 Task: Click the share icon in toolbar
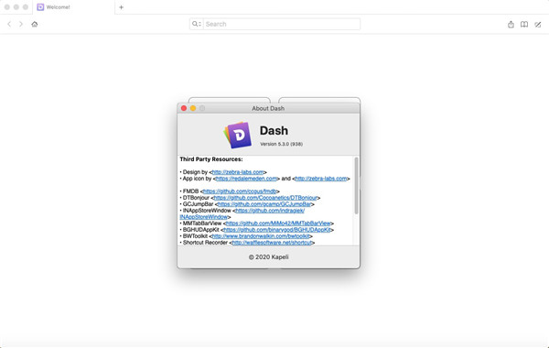[x=511, y=24]
